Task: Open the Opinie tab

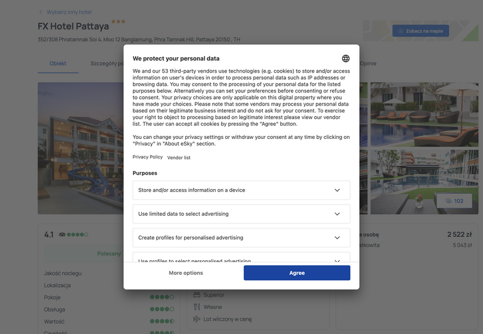Action: coord(368,63)
